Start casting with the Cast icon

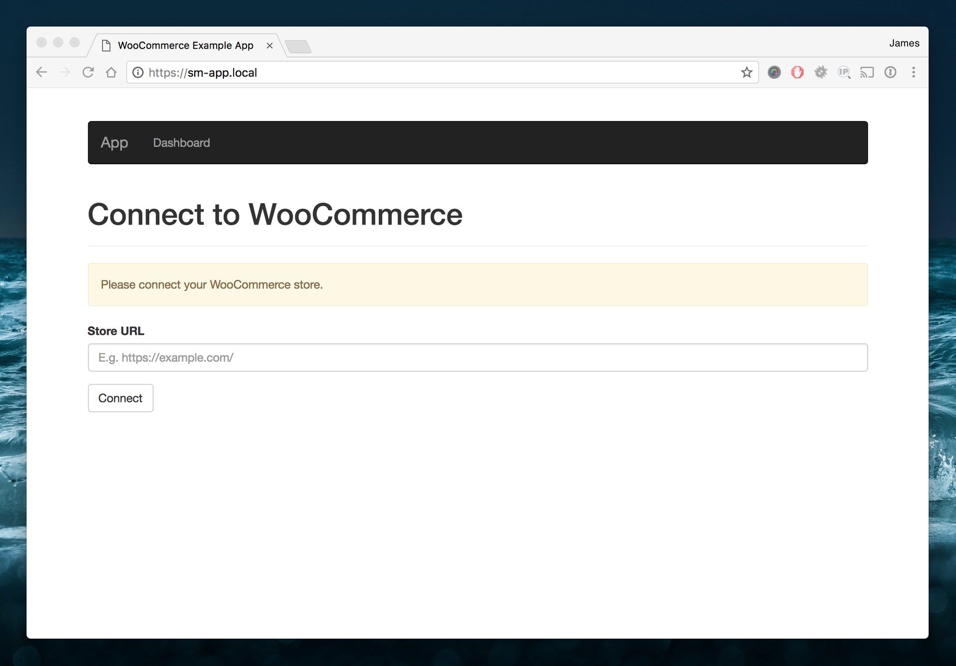click(x=867, y=72)
